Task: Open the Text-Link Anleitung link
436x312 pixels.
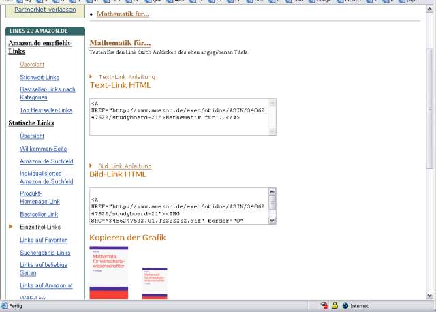Action: click(x=127, y=77)
